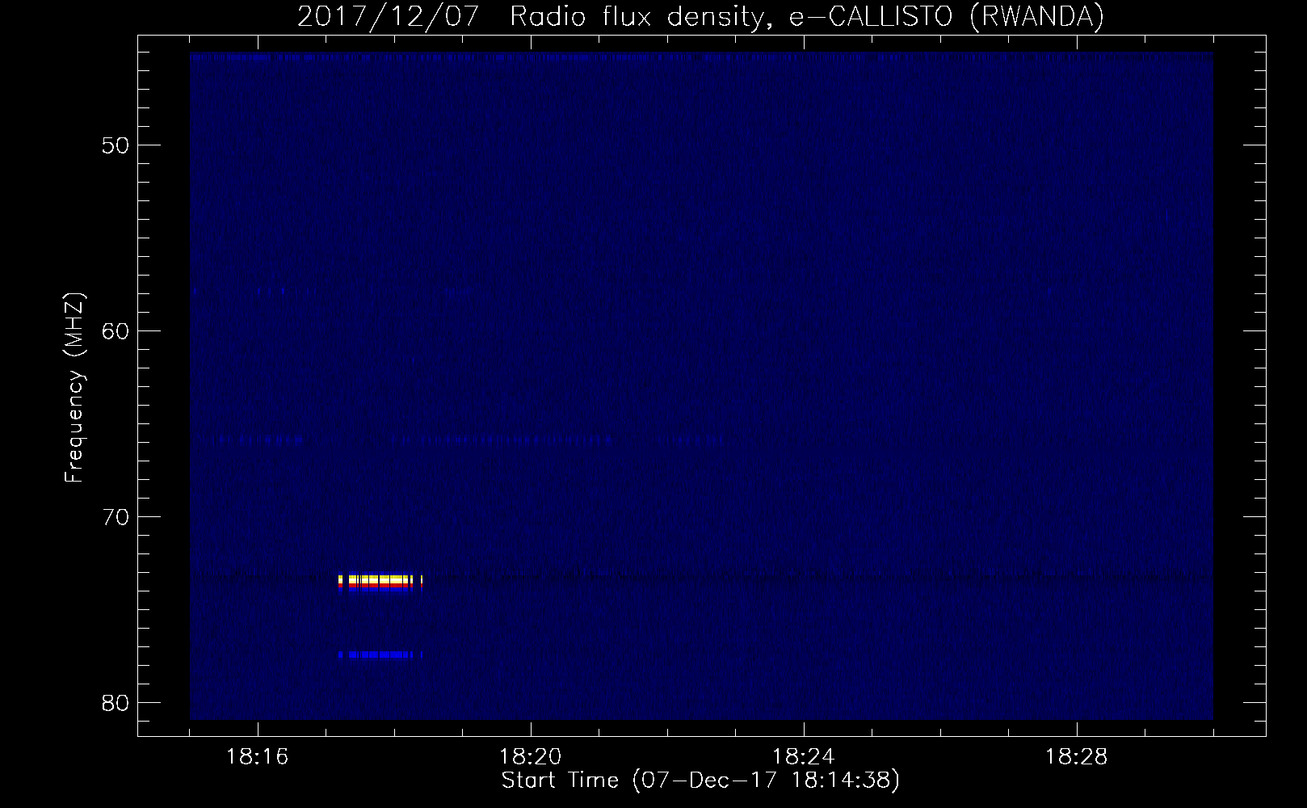This screenshot has height=808, width=1307.
Task: Click the 18:16 time tick label
Action: [258, 757]
